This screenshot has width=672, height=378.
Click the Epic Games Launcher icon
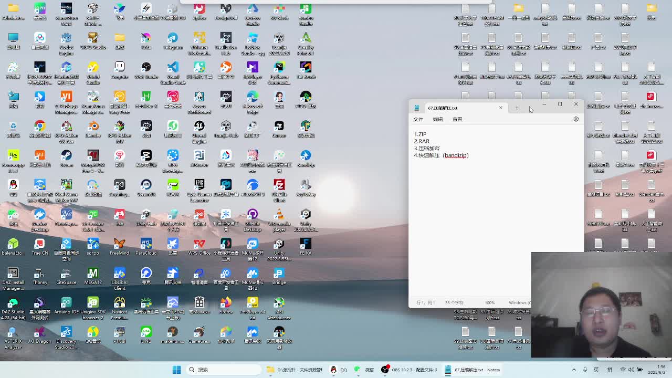[199, 186]
